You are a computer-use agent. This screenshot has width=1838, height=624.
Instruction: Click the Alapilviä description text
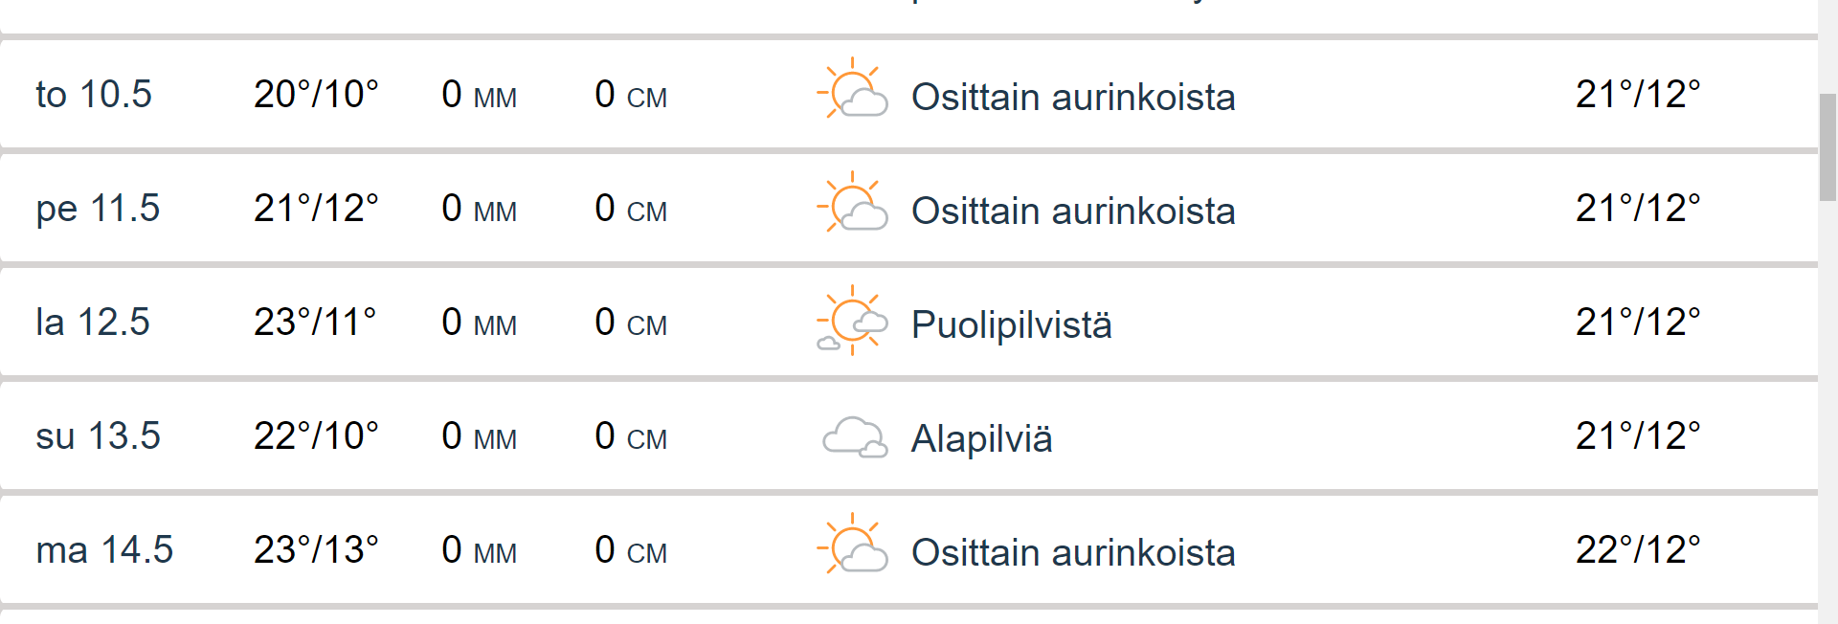click(x=981, y=438)
